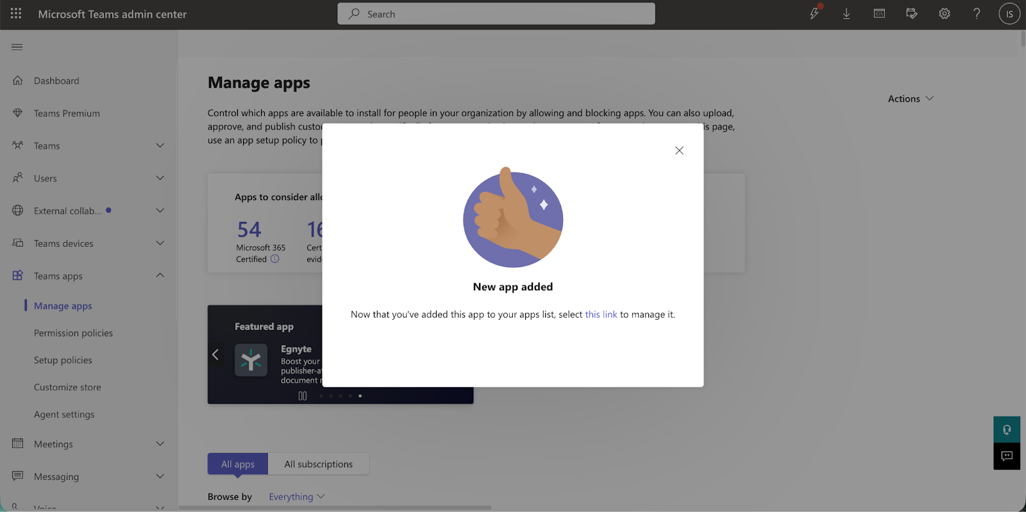The width and height of the screenshot is (1026, 512).
Task: Open the feedback chat button
Action: pyautogui.click(x=1007, y=456)
